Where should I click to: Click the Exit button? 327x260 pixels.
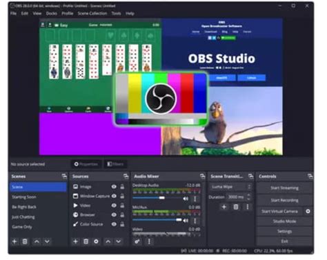[x=284, y=241]
